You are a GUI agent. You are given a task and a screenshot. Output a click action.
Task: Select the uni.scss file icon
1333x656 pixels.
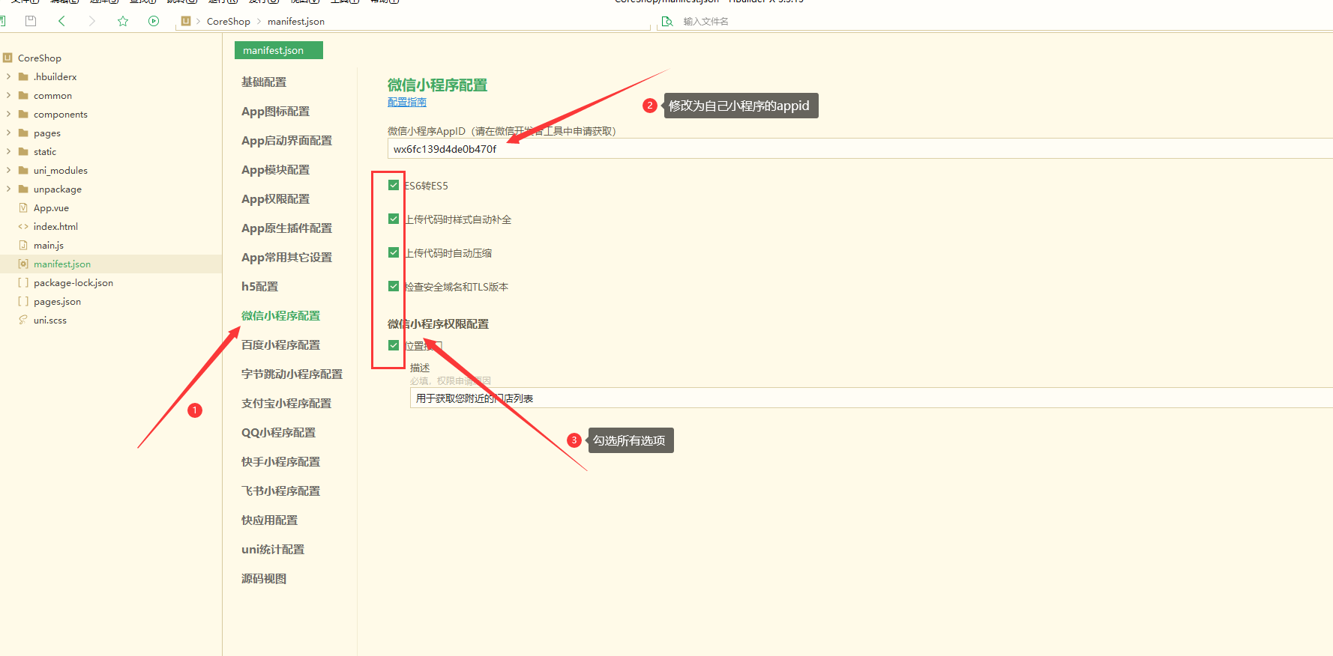click(23, 320)
